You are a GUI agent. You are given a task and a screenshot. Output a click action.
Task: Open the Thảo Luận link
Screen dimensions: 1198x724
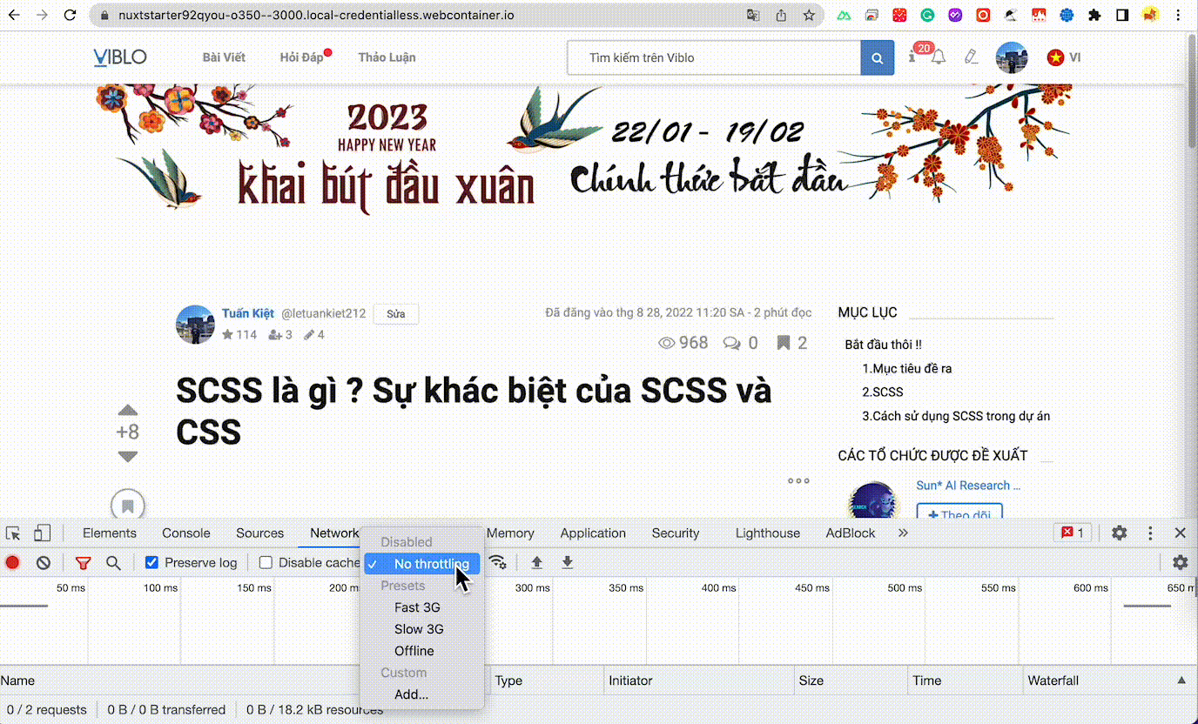[x=387, y=57]
